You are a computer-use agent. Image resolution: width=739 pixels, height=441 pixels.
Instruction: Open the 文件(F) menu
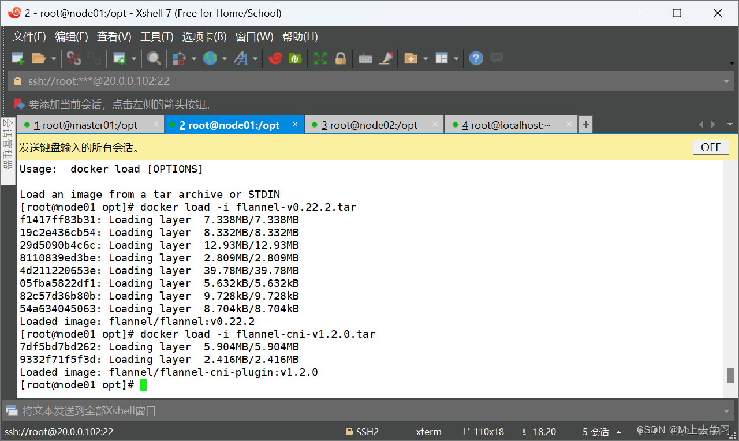[x=29, y=37]
